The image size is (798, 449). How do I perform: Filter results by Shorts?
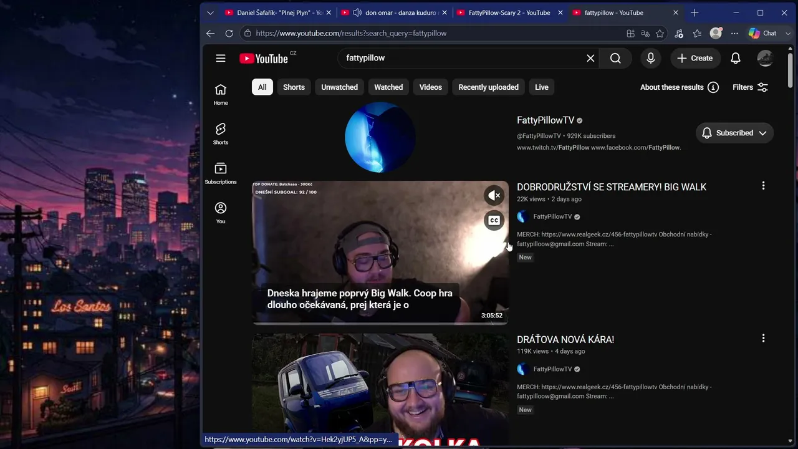pyautogui.click(x=294, y=87)
